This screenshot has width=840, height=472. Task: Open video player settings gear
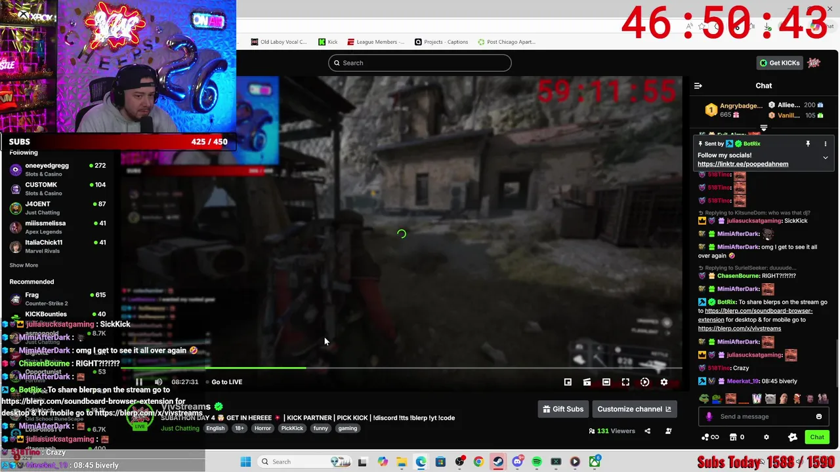(x=663, y=382)
